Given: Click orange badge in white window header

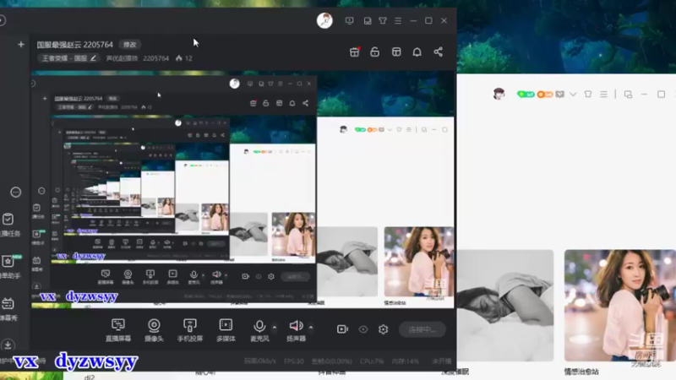Looking at the screenshot, I should (x=545, y=94).
